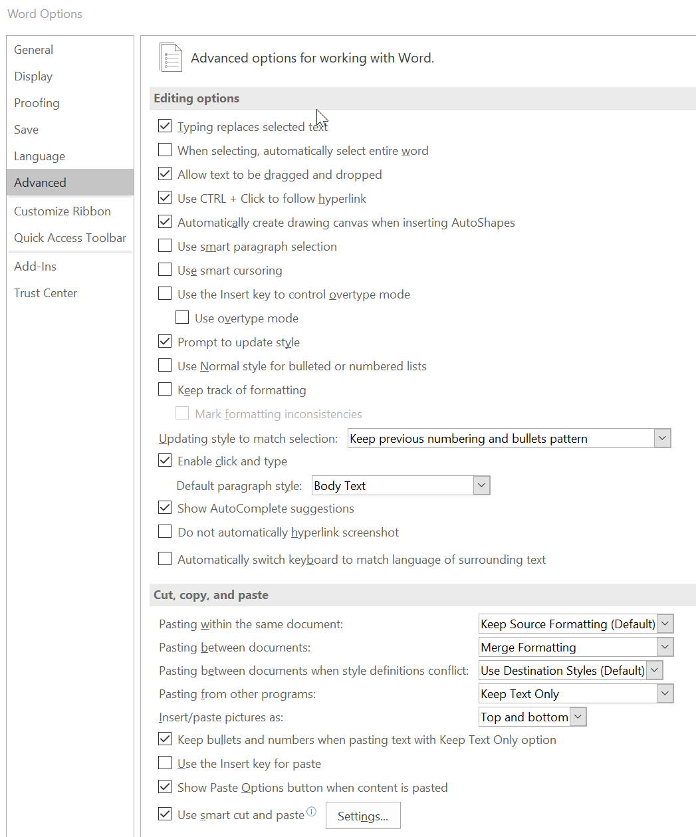Enable Use the Insert key for paste
Viewport: 696px width, 837px height.
tap(165, 763)
